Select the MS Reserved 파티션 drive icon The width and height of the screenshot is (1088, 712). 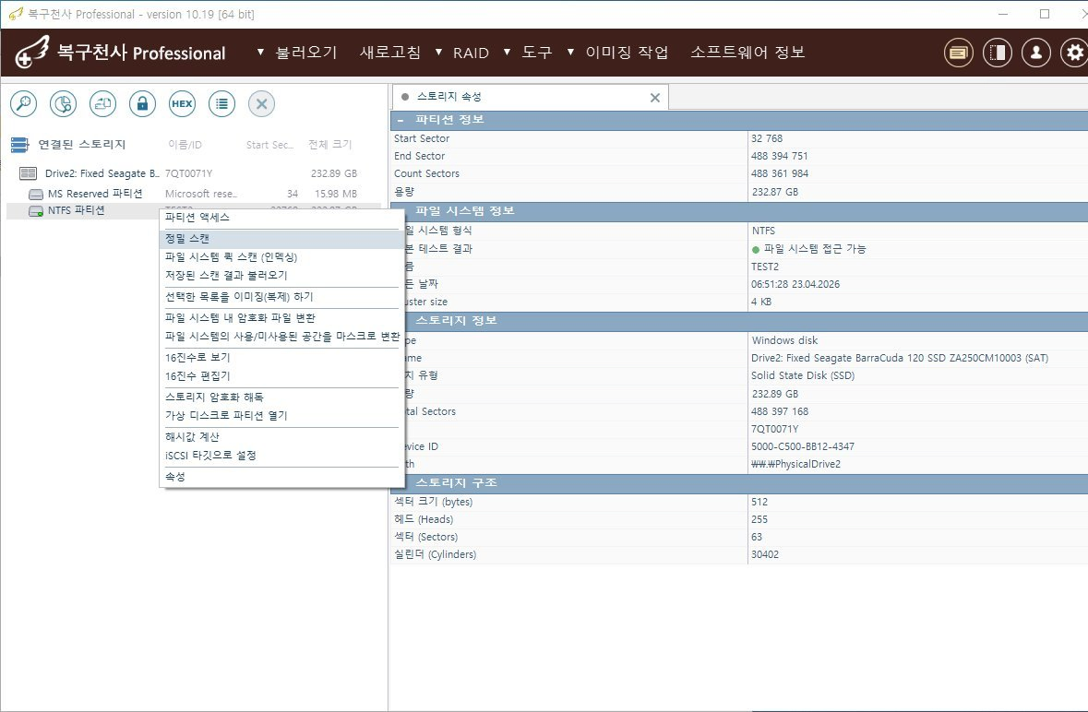35,194
